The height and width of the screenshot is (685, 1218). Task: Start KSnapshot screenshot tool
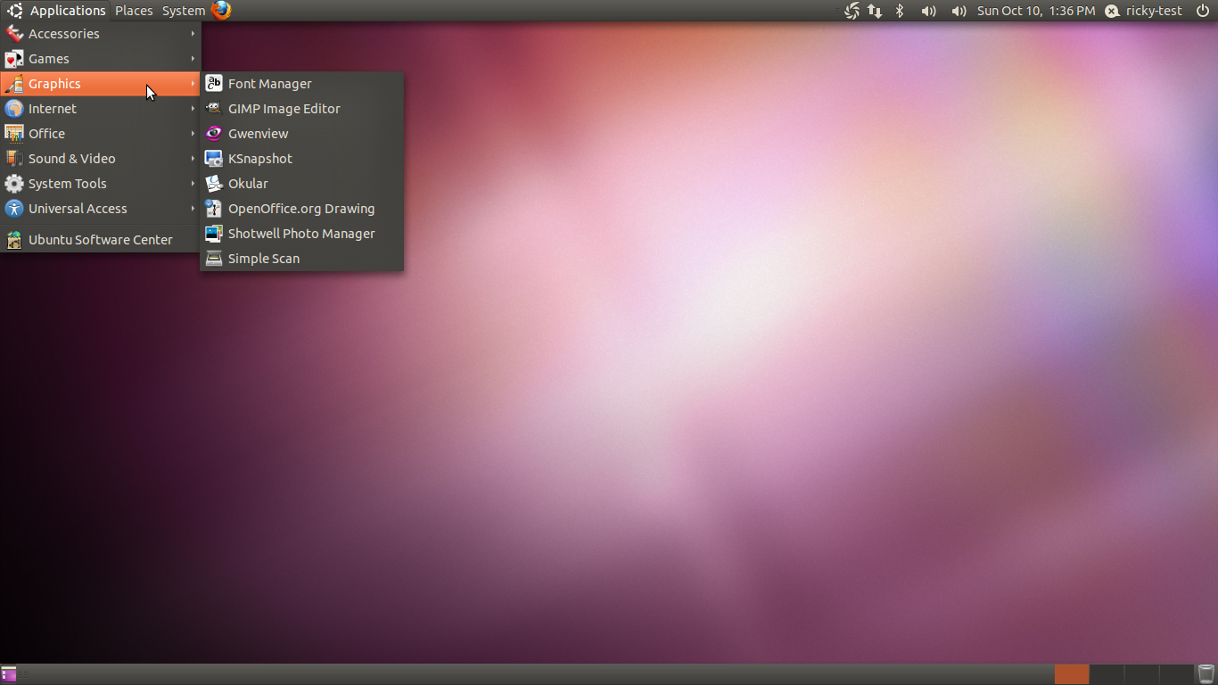[x=259, y=159]
